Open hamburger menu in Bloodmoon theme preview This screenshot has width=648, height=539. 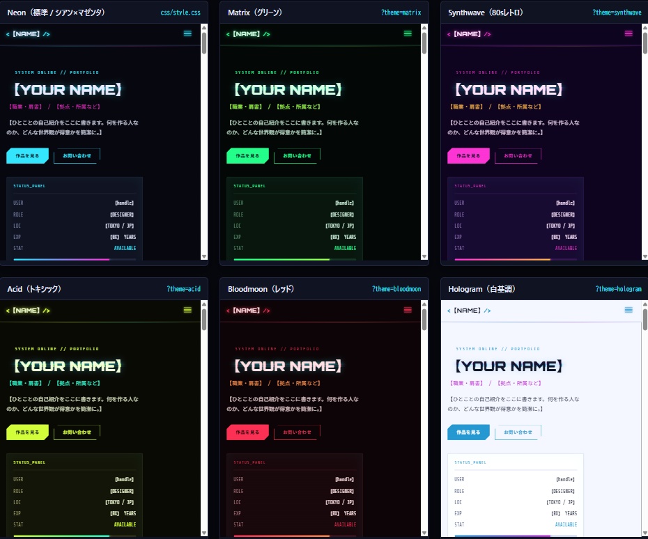point(408,310)
